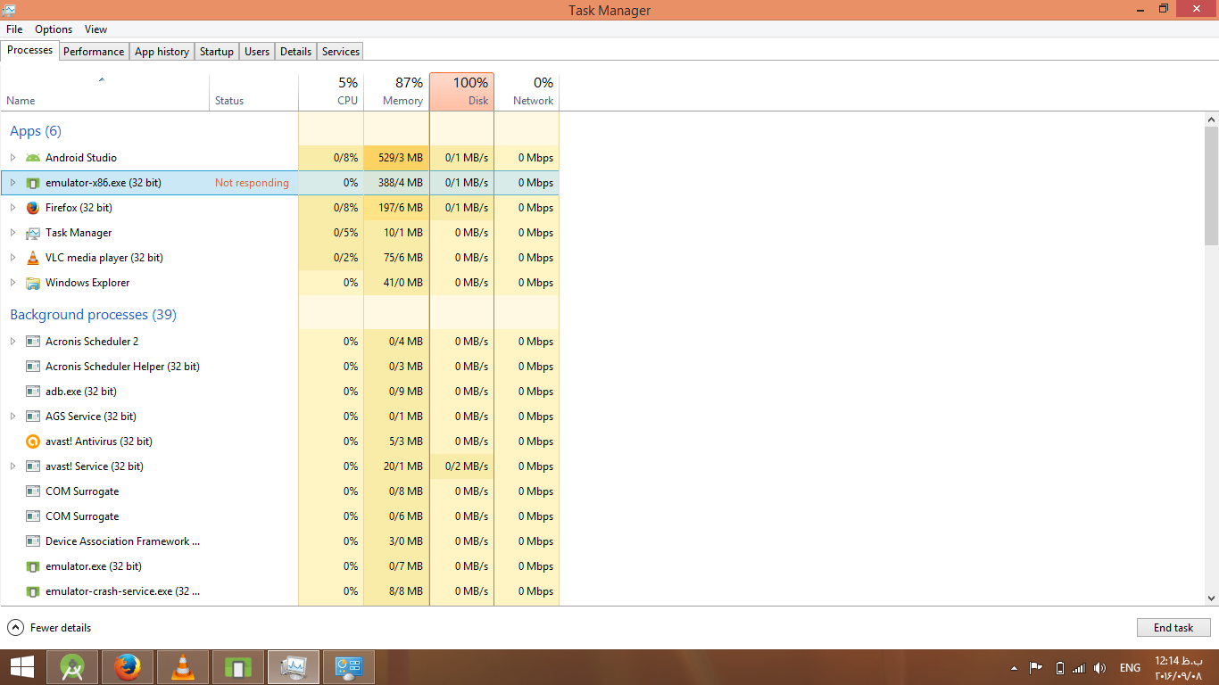Open the Options menu
Image resolution: width=1219 pixels, height=685 pixels.
(x=54, y=29)
